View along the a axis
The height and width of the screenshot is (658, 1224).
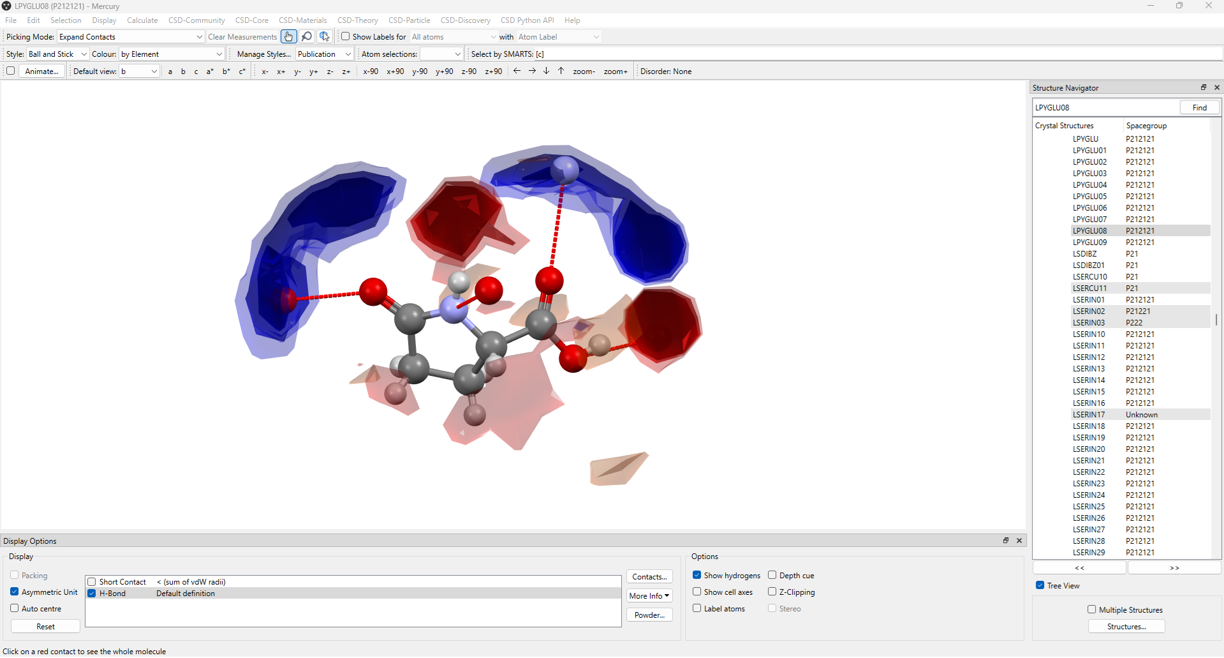pyautogui.click(x=170, y=71)
